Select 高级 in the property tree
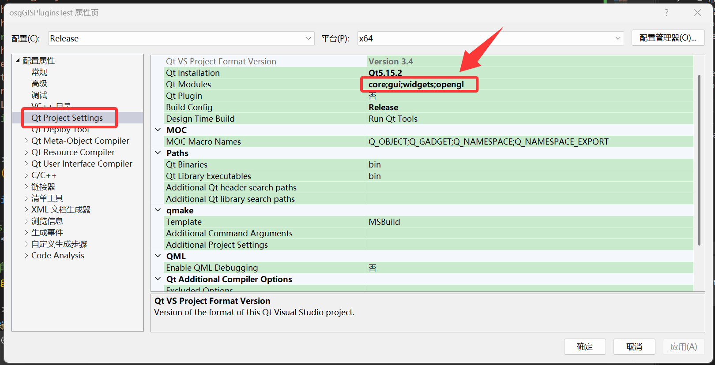The height and width of the screenshot is (365, 715). point(39,83)
